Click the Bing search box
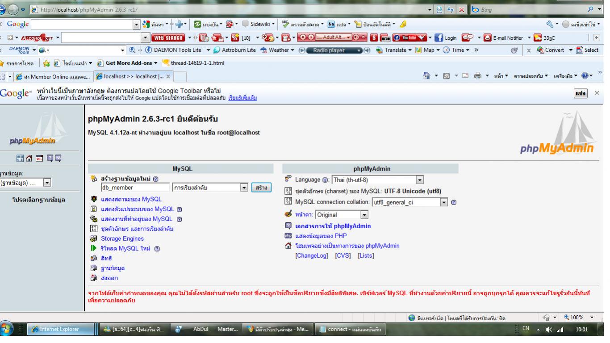610x343 pixels. coord(531,9)
